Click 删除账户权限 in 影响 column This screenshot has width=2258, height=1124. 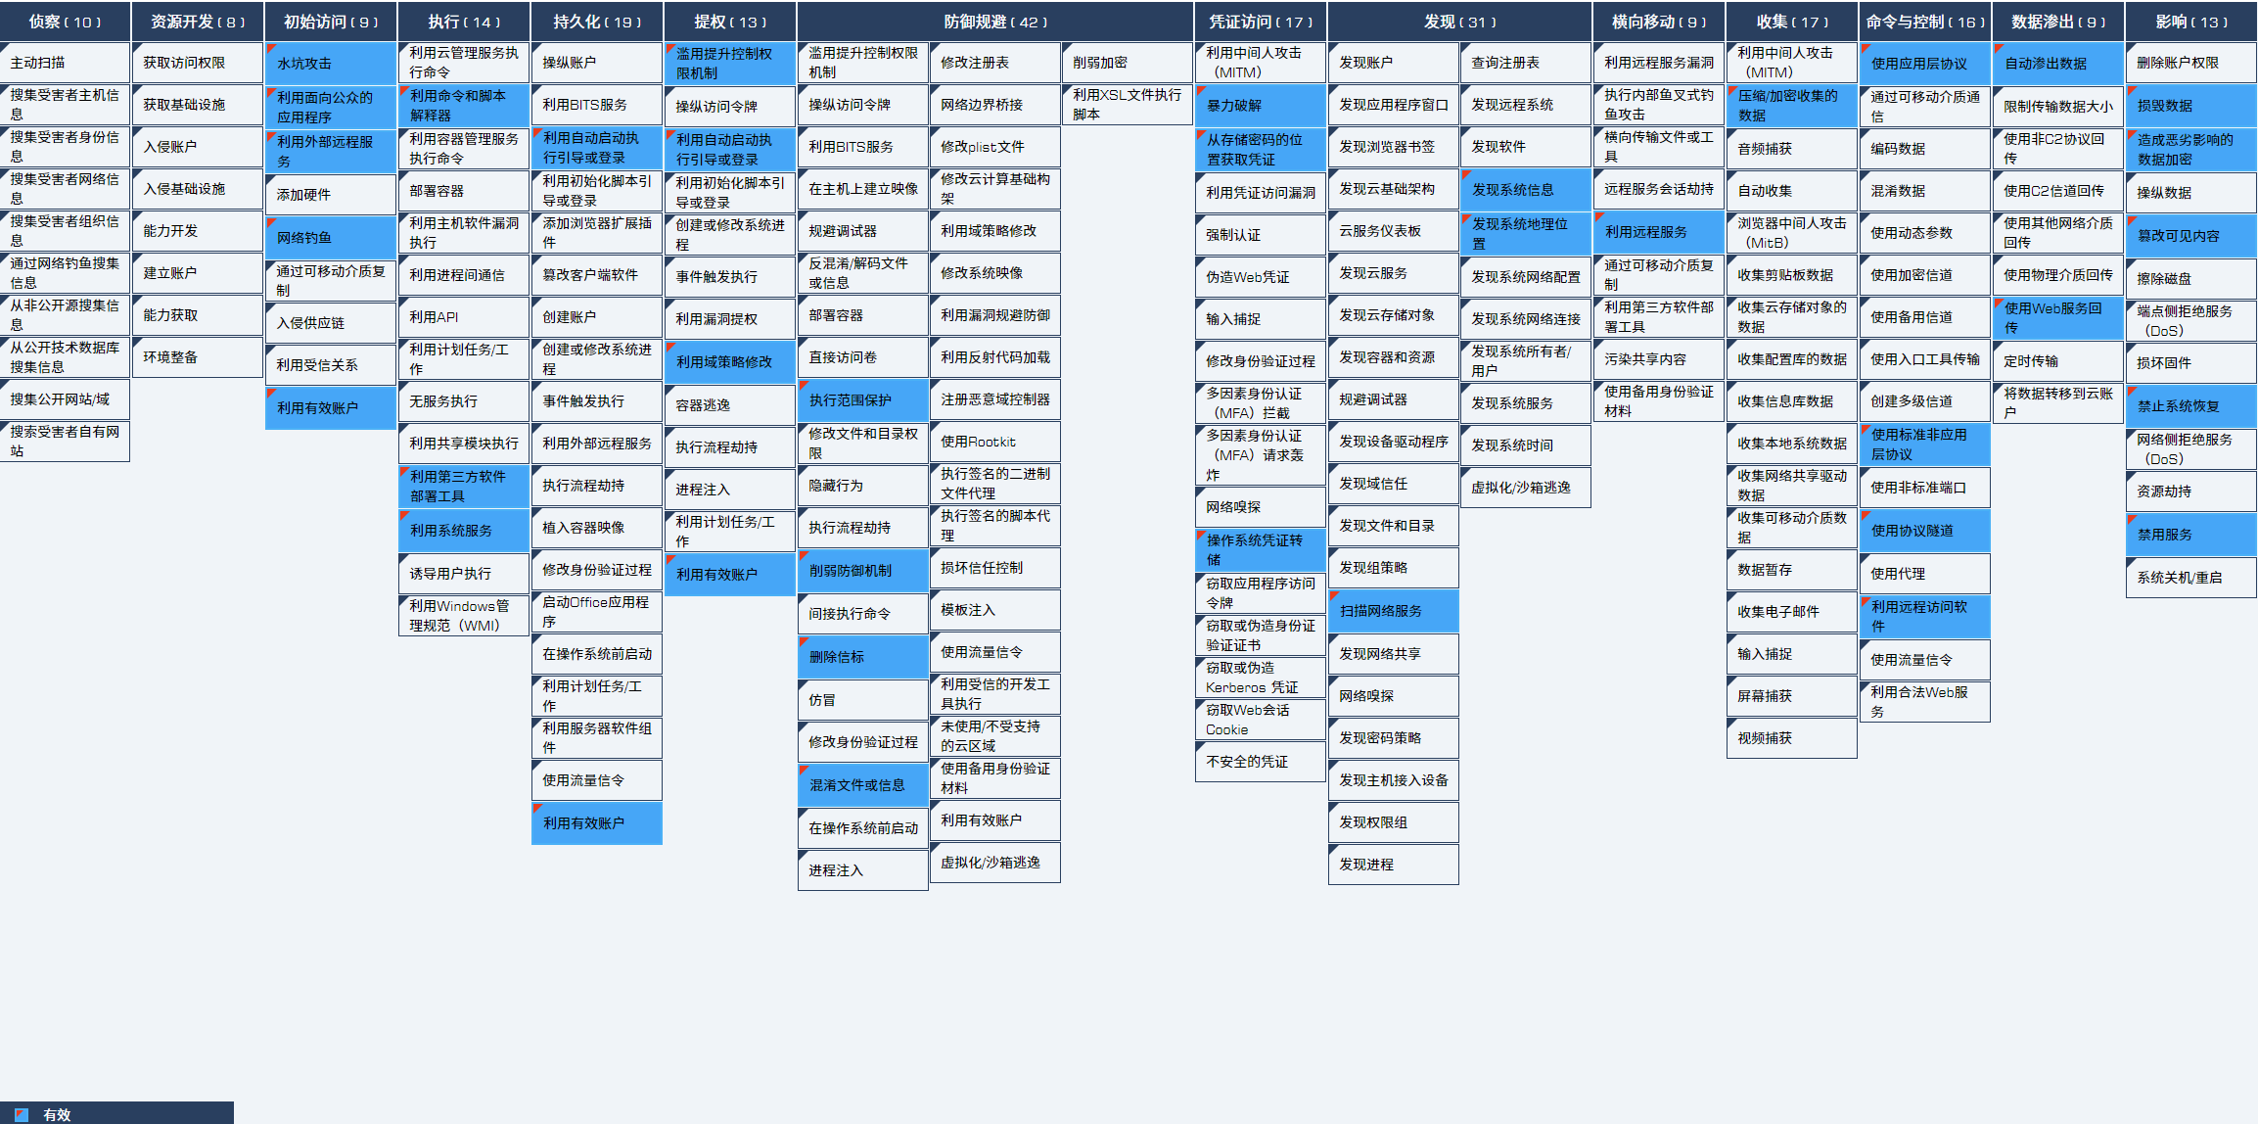click(2188, 61)
